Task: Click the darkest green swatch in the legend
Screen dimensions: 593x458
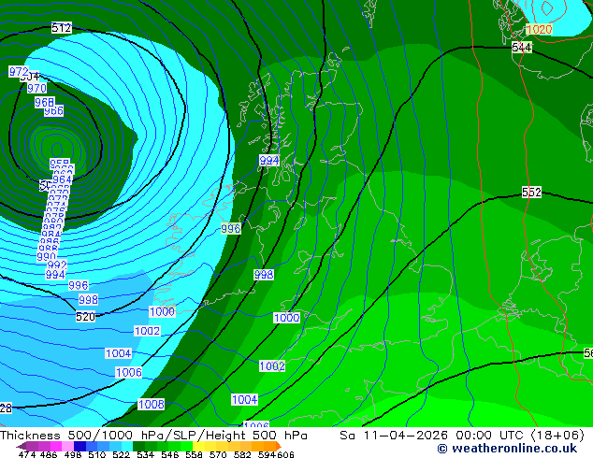Action: point(138,446)
